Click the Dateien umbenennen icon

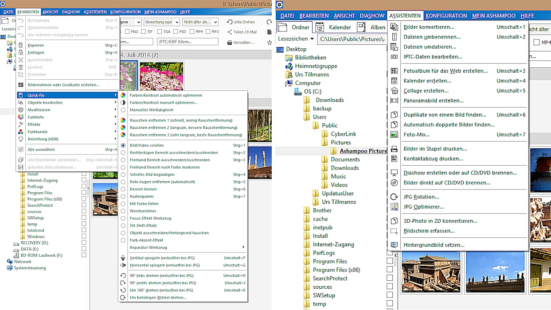pyautogui.click(x=394, y=37)
